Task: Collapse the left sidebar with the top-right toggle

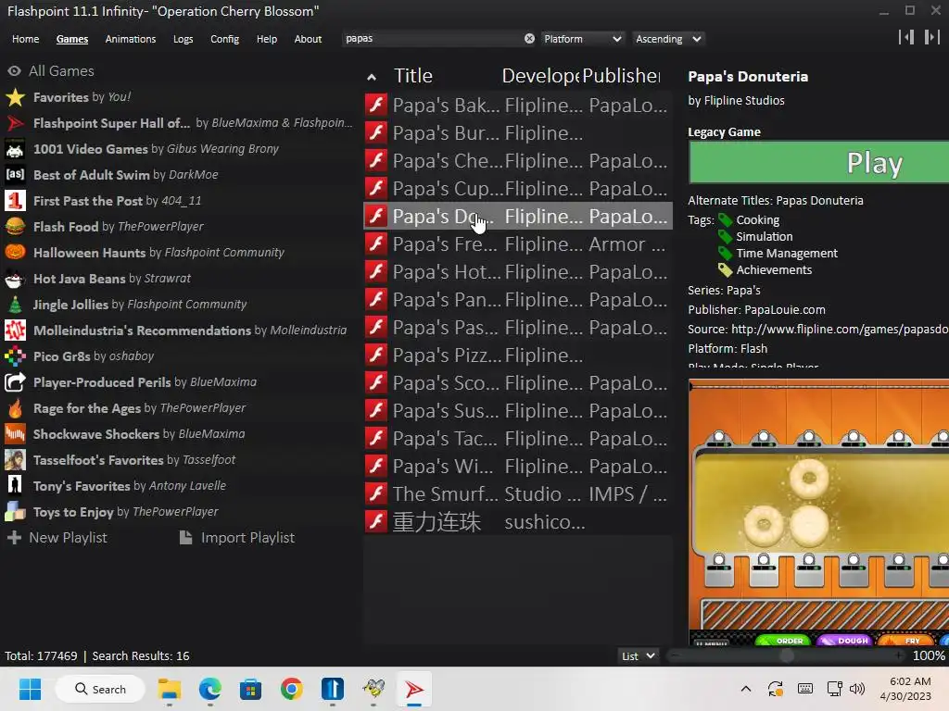Action: tap(906, 37)
